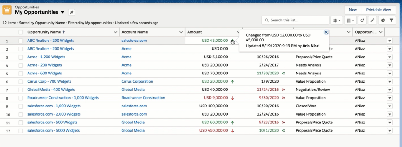The height and width of the screenshot is (147, 402).
Task: Open Cirrus Corp - 700 Widgets opportunity
Action: point(49,81)
